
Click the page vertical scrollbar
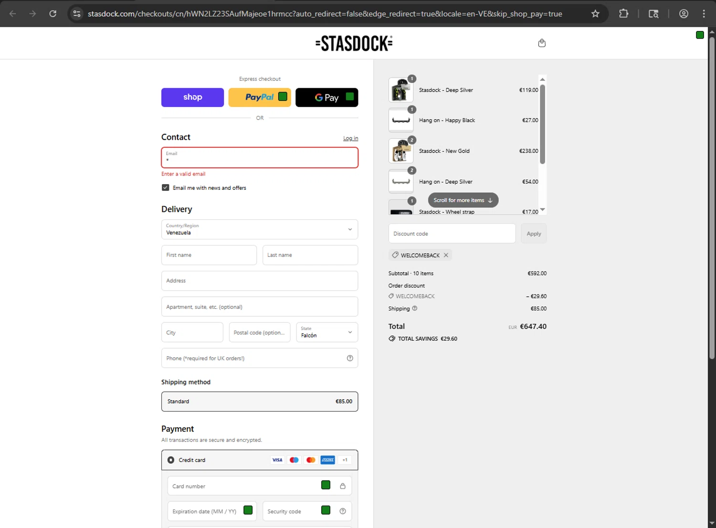tap(712, 198)
